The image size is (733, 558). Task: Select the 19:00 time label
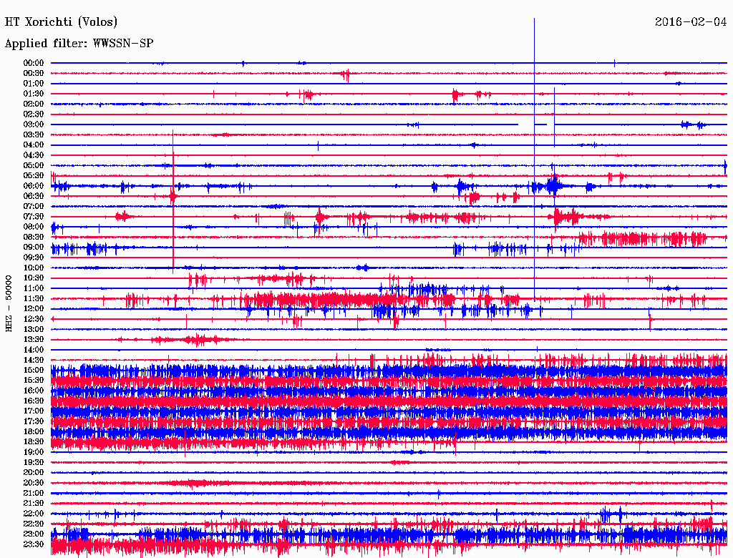[34, 452]
